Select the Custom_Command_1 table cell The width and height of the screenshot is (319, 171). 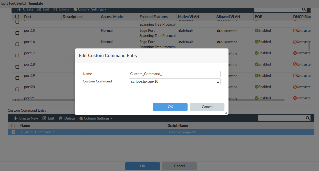coord(38,132)
